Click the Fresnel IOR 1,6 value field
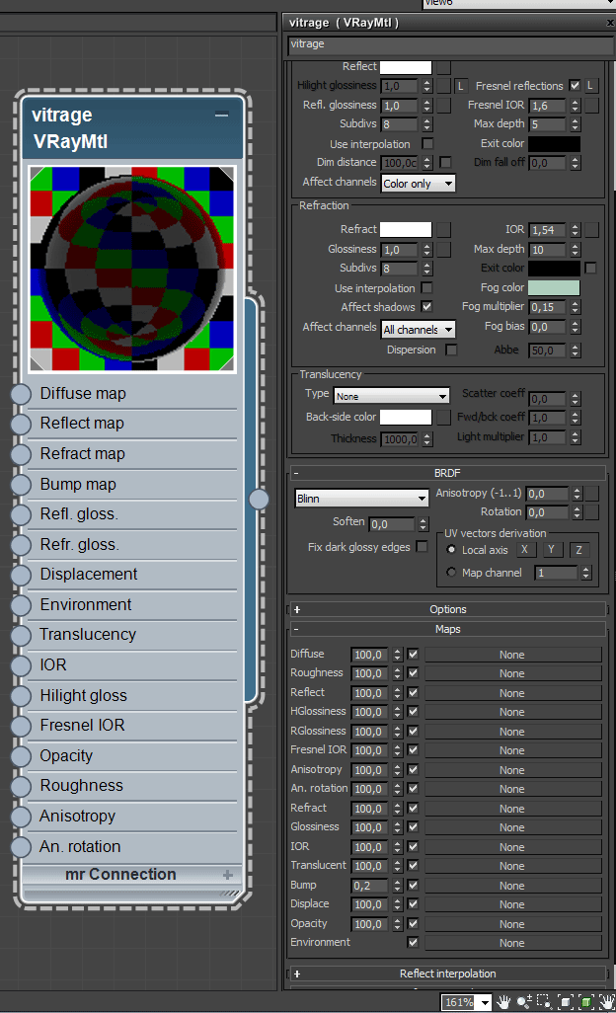The width and height of the screenshot is (616, 1013). (x=548, y=106)
